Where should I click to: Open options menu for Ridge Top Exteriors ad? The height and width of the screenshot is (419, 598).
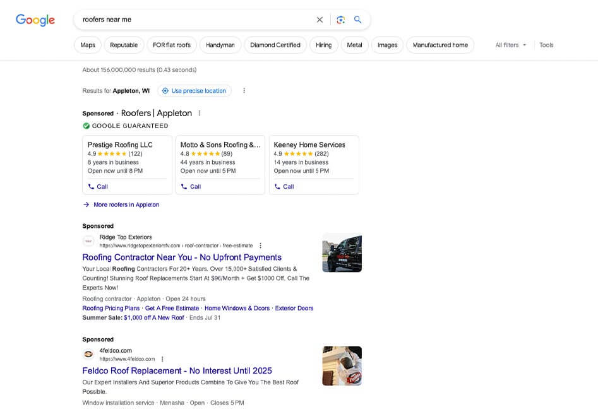260,245
